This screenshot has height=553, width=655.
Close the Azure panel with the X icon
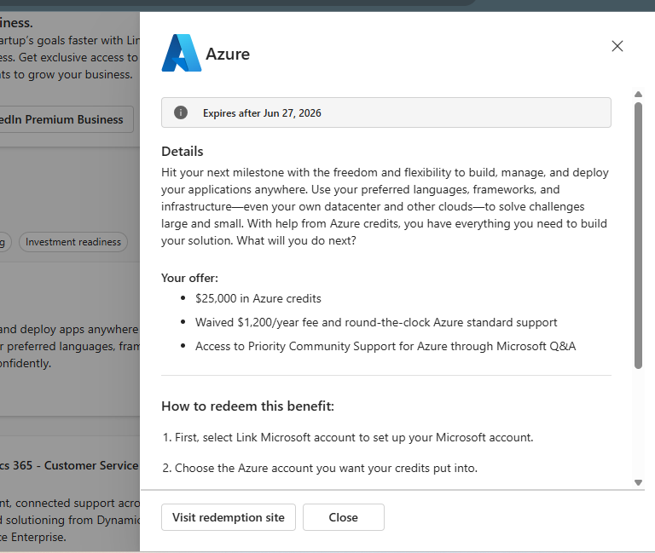[x=617, y=46]
